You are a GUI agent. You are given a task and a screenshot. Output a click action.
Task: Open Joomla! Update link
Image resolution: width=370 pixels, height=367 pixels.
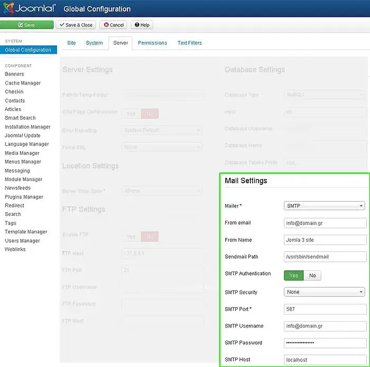pos(23,136)
